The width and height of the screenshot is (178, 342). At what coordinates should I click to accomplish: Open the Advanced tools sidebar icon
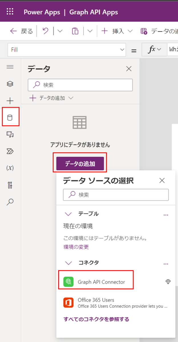click(10, 185)
